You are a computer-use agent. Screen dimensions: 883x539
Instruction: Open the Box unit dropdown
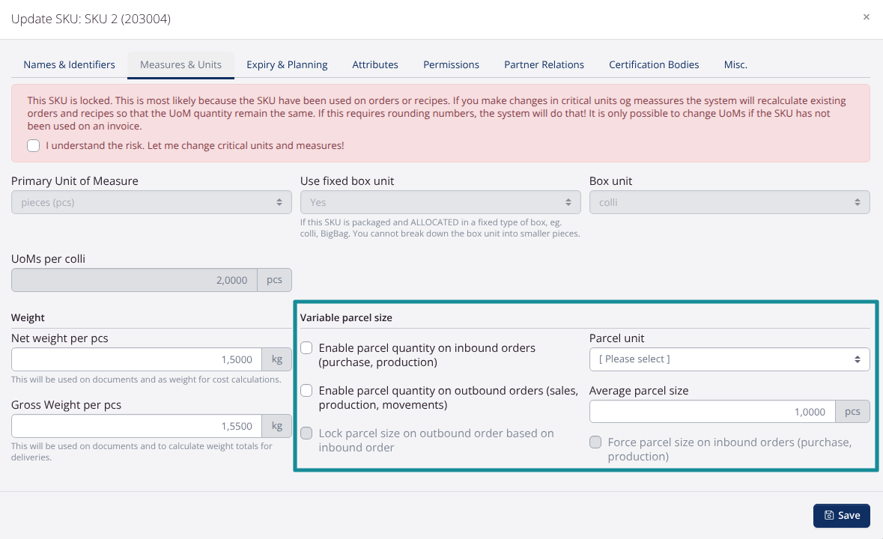[x=729, y=202]
